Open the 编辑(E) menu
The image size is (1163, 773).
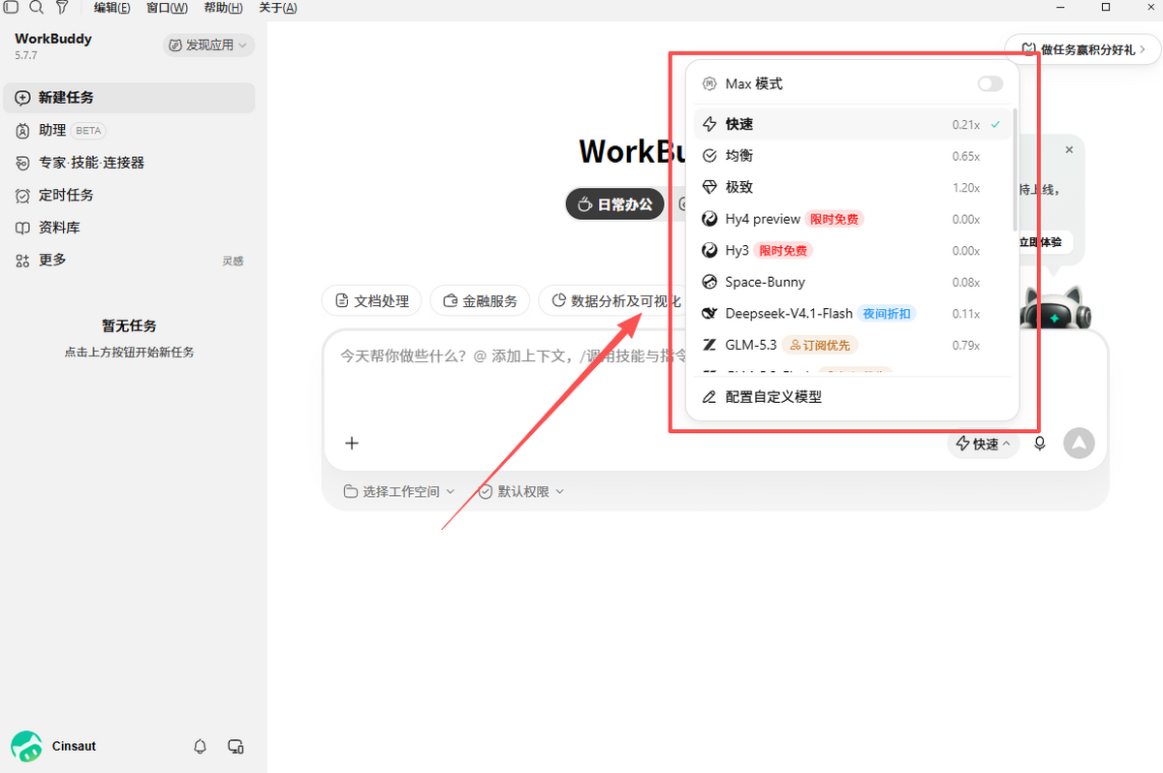tap(112, 8)
